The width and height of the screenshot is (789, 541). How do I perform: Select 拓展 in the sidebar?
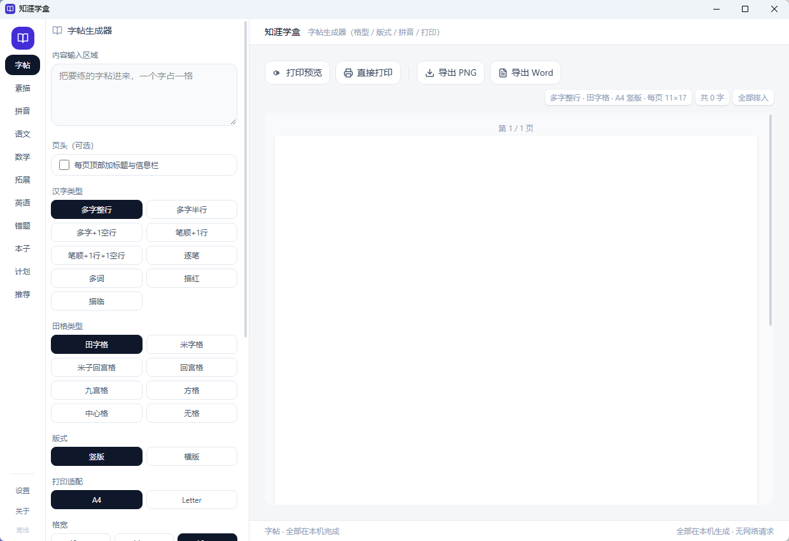[x=22, y=179]
